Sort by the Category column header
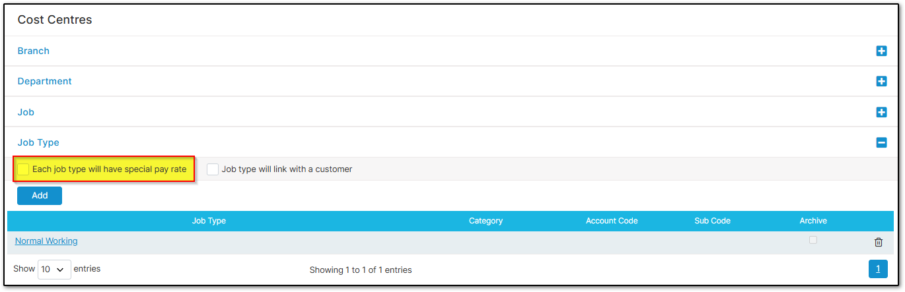The width and height of the screenshot is (905, 292). (486, 221)
